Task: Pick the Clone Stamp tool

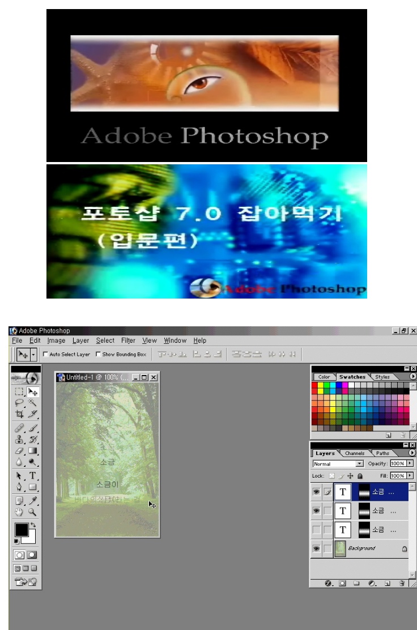Action: coord(19,440)
